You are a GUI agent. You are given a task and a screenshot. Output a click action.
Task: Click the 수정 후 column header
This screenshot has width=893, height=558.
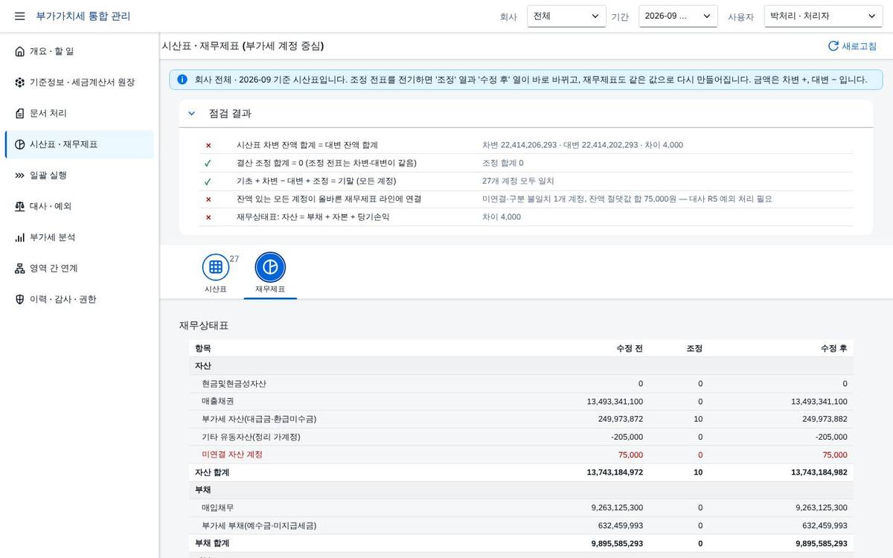coord(833,348)
